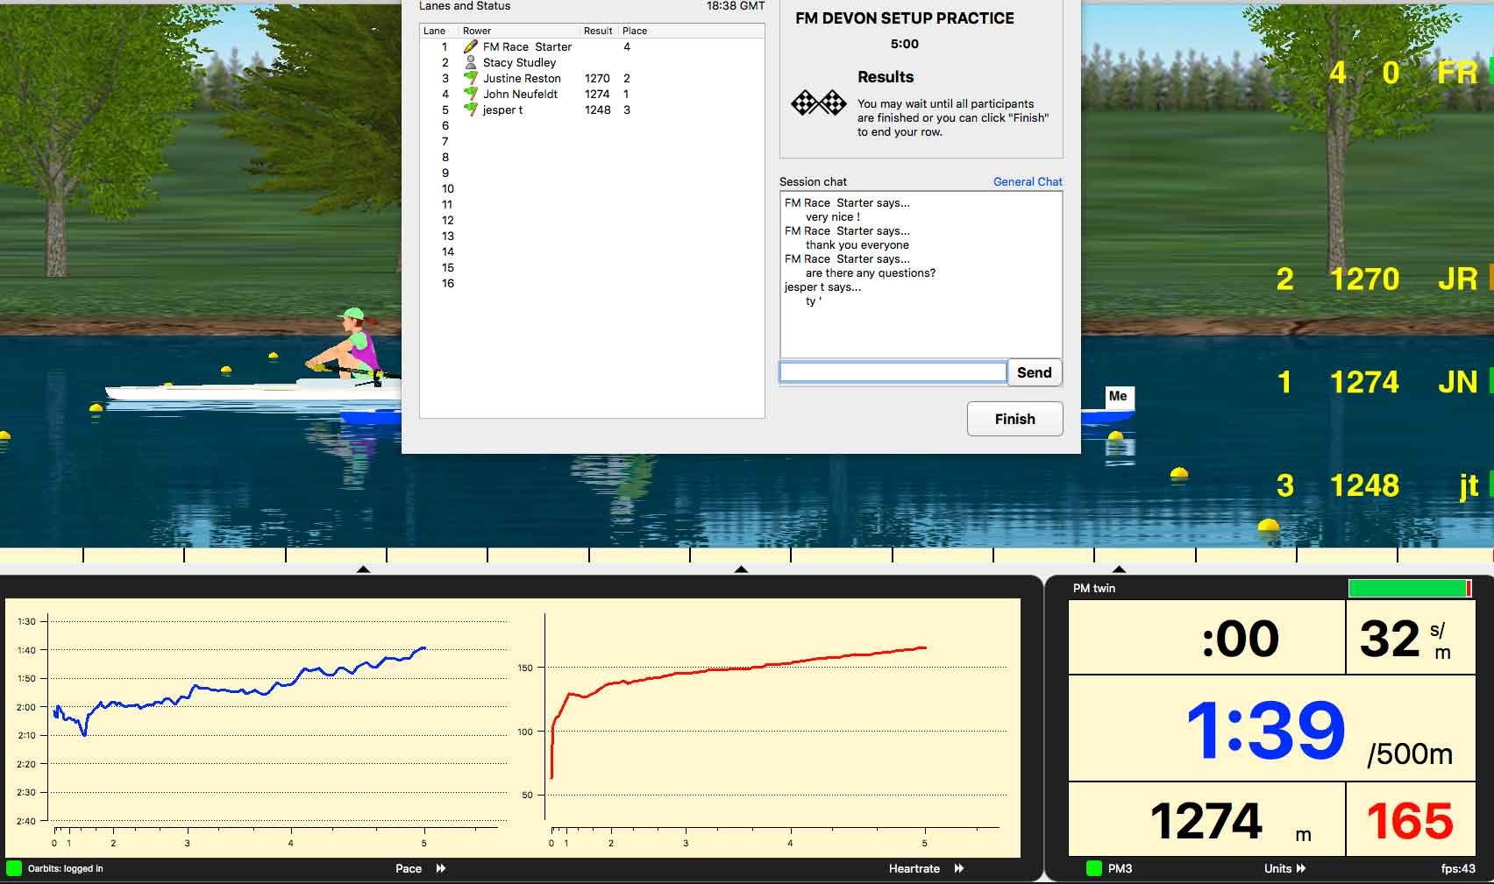Click the Pace graph forward arrows

(441, 868)
